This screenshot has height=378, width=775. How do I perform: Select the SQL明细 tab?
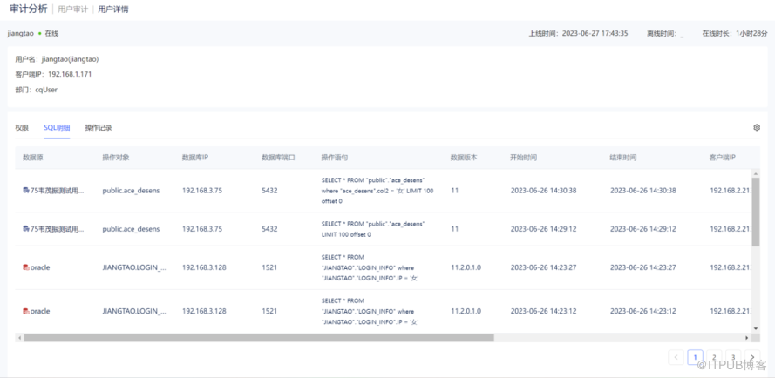point(57,127)
